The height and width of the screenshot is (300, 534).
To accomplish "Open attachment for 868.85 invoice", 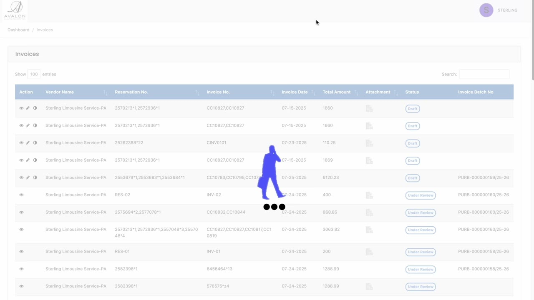I will tap(369, 212).
